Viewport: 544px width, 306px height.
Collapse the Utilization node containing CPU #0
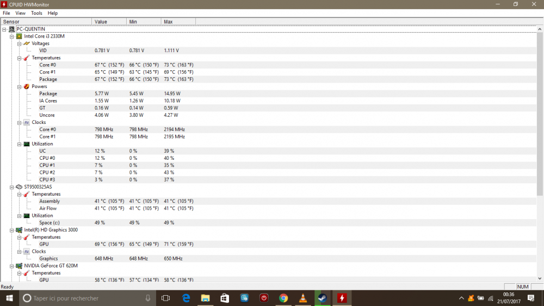pos(19,144)
